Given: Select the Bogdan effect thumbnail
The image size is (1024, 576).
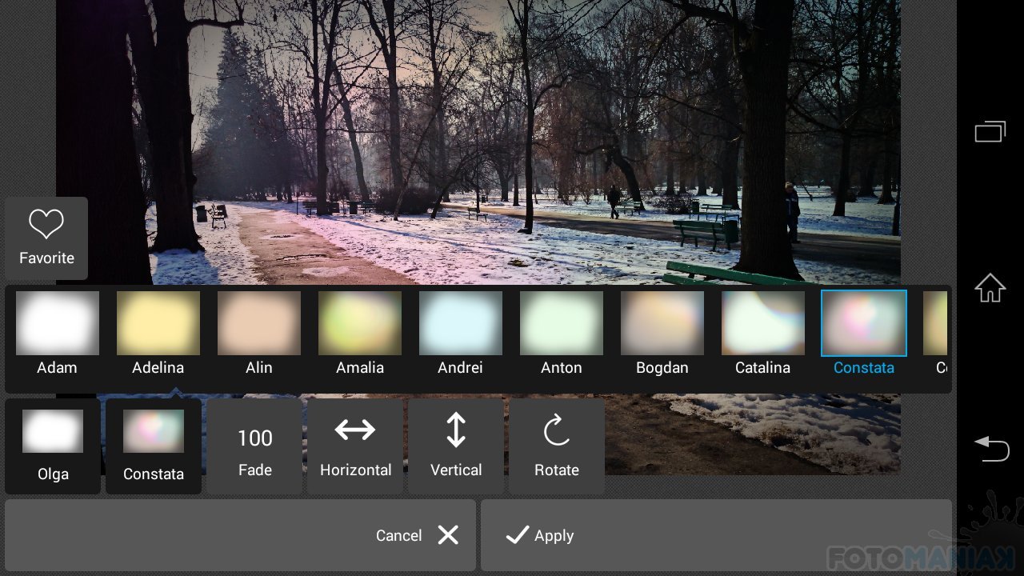Looking at the screenshot, I should (x=662, y=323).
